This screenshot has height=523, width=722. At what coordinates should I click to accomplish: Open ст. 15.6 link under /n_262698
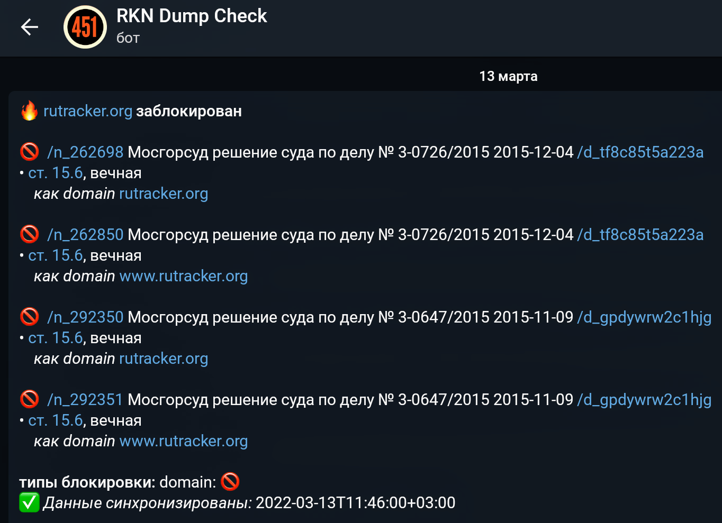[56, 173]
